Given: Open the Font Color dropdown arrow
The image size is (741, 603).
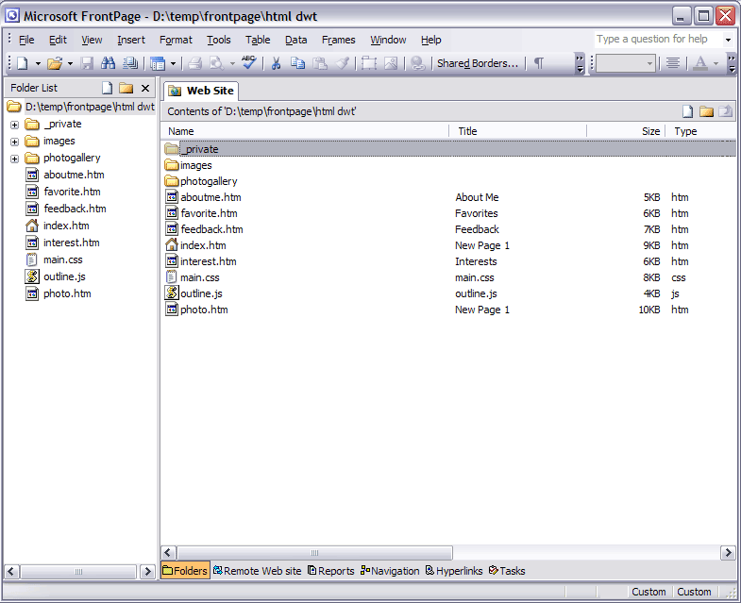Looking at the screenshot, I should click(716, 63).
